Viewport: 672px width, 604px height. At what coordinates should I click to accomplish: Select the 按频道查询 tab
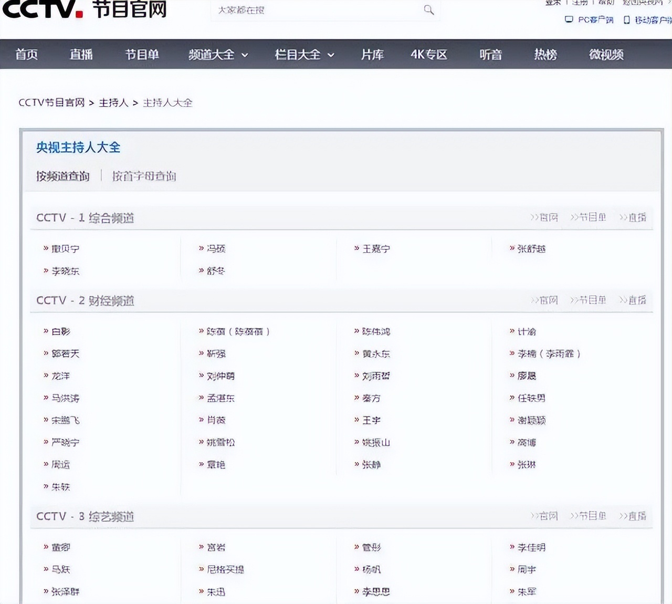(62, 176)
